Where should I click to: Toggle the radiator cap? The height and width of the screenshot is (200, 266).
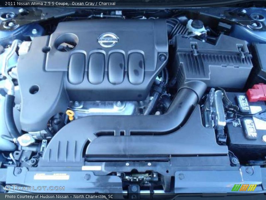coord(26,139)
